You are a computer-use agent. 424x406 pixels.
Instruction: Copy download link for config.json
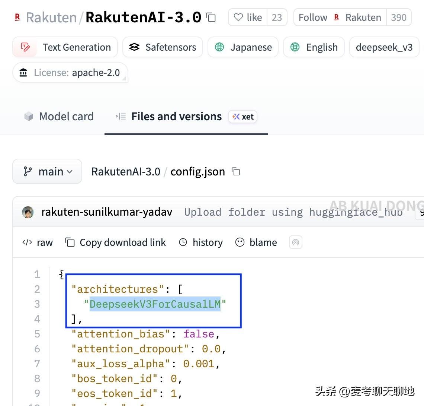(x=115, y=242)
